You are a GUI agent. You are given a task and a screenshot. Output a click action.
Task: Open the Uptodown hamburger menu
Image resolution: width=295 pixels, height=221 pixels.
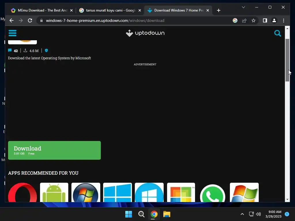click(12, 33)
